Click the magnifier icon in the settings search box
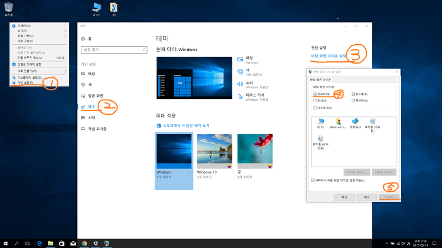The height and width of the screenshot is (248, 442). click(x=144, y=50)
